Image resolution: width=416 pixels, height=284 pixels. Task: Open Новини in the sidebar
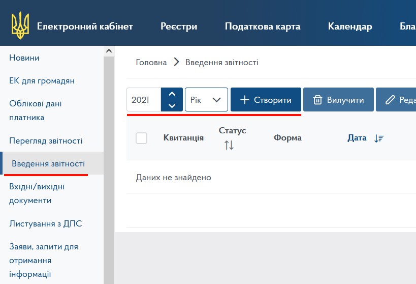pyautogui.click(x=24, y=58)
